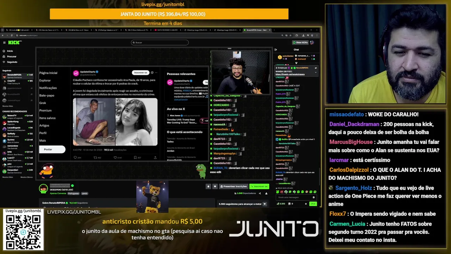Click the green Inscrever-se button under the stream
This screenshot has width=451, height=254.
tap(259, 186)
